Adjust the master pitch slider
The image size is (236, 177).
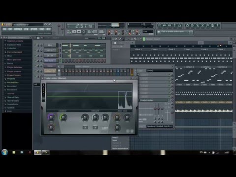tap(62, 29)
